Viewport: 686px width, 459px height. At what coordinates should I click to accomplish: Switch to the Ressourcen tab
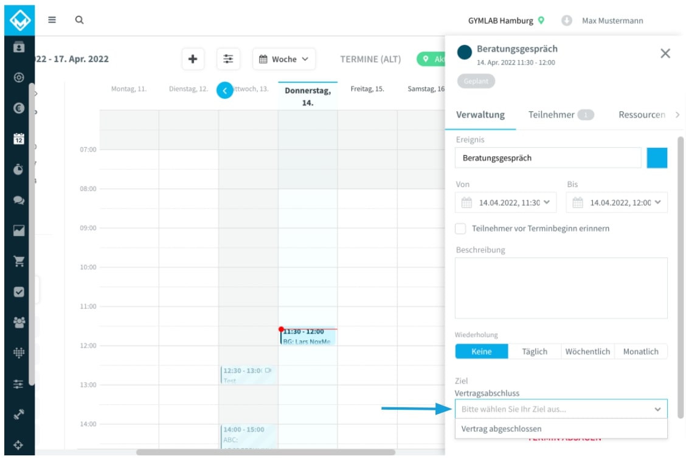[x=642, y=114]
